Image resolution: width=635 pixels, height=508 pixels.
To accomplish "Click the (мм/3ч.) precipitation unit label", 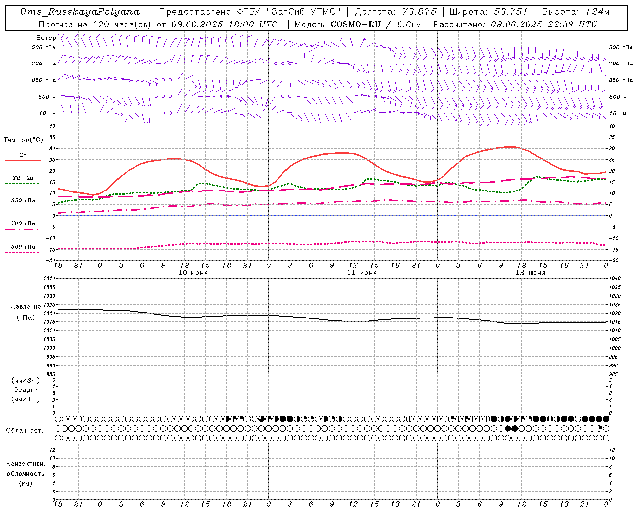I will coord(26,381).
